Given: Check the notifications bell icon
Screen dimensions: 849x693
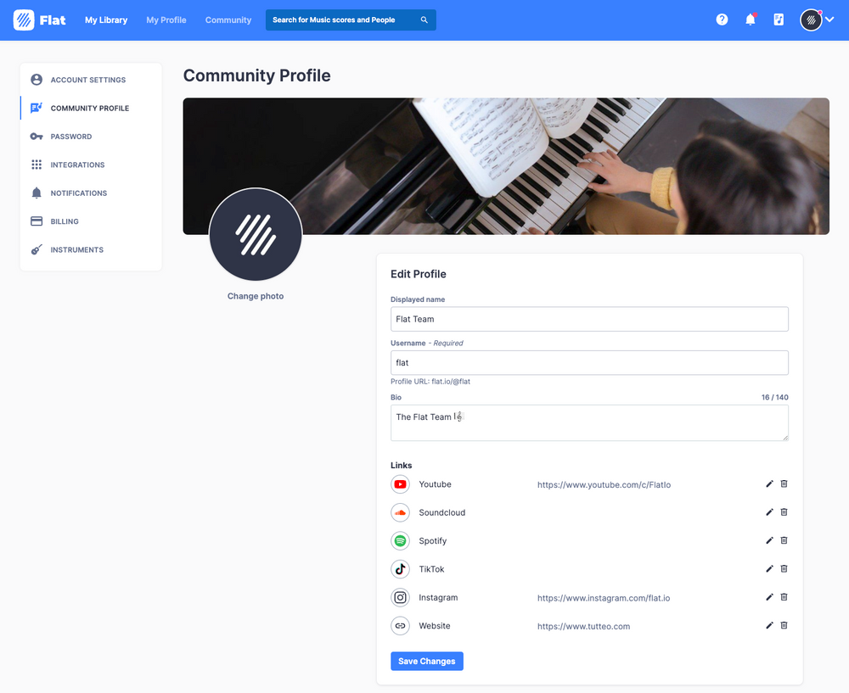Looking at the screenshot, I should pos(751,19).
